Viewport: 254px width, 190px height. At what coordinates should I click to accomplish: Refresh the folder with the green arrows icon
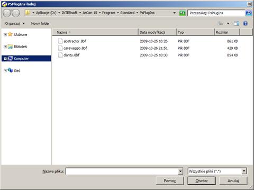click(x=182, y=13)
